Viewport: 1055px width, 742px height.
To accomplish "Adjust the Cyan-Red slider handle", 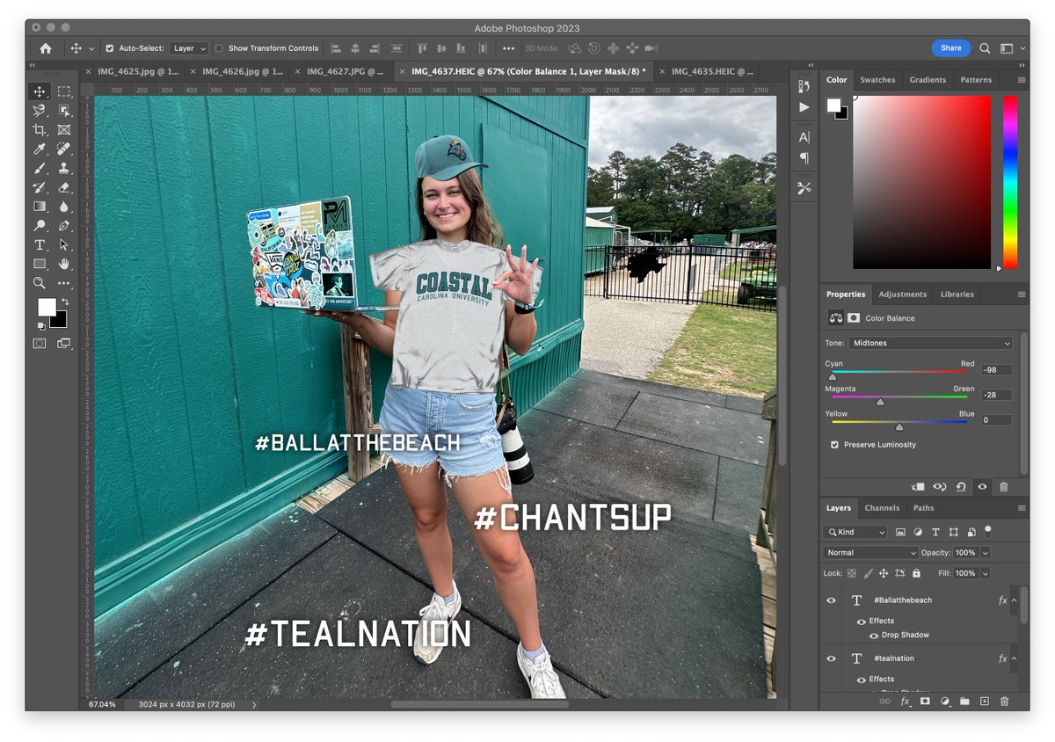I will 833,376.
